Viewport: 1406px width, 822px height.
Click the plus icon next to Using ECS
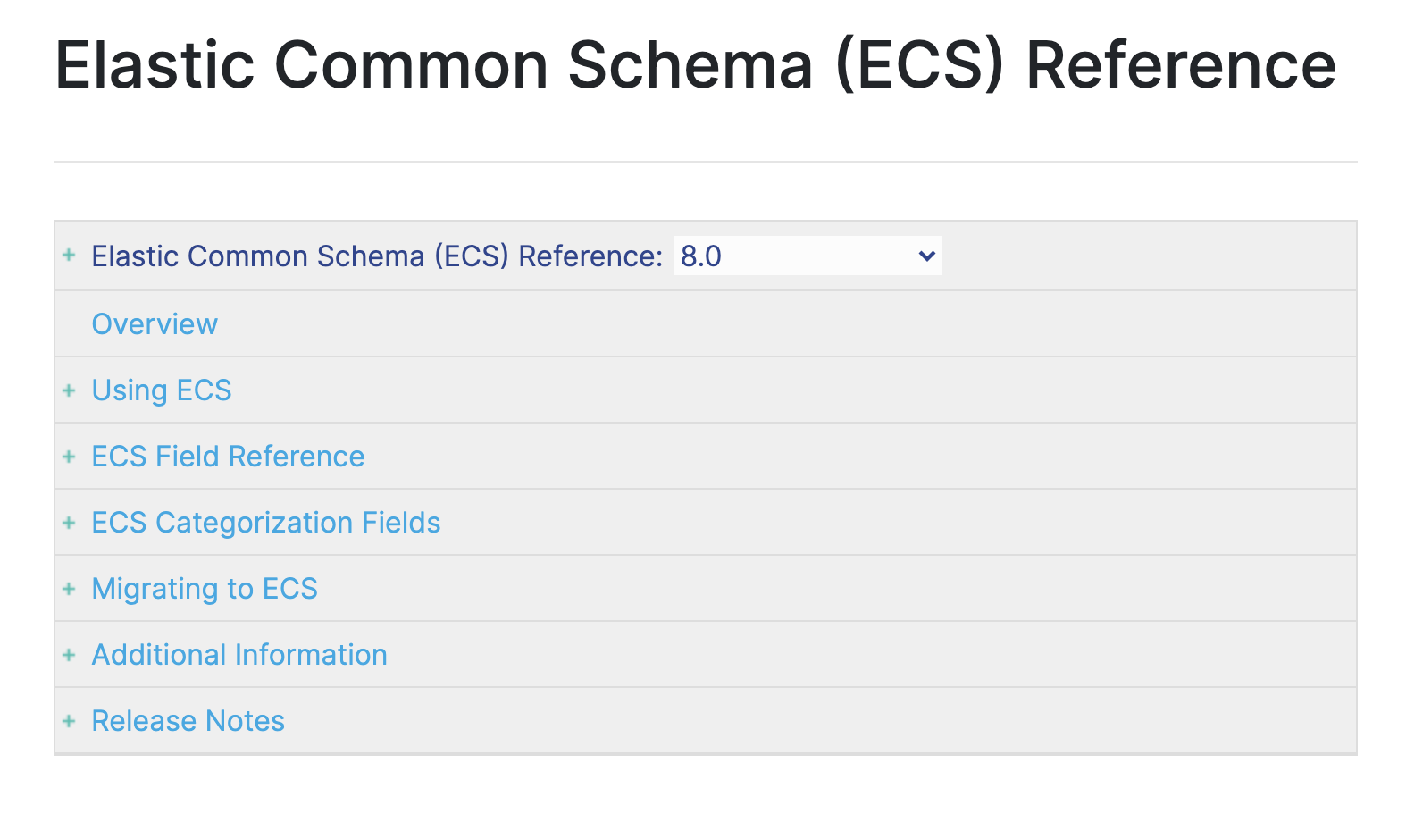(70, 390)
